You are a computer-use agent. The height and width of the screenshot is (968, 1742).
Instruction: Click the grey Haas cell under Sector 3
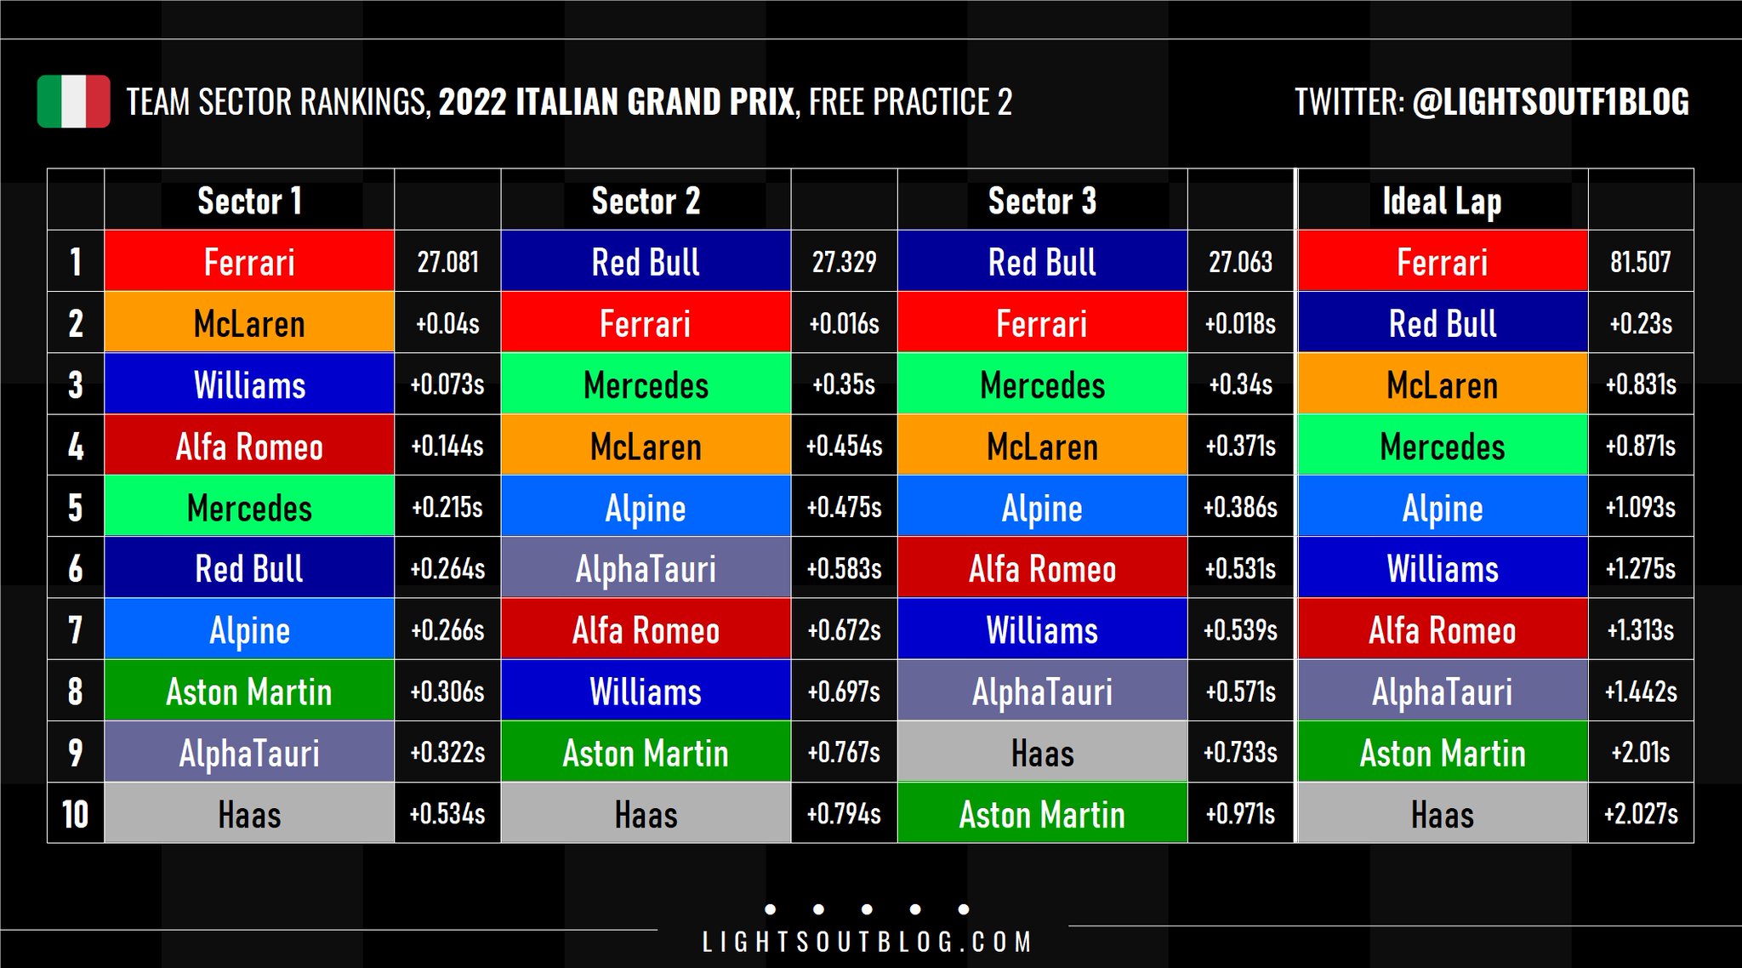coord(1042,753)
